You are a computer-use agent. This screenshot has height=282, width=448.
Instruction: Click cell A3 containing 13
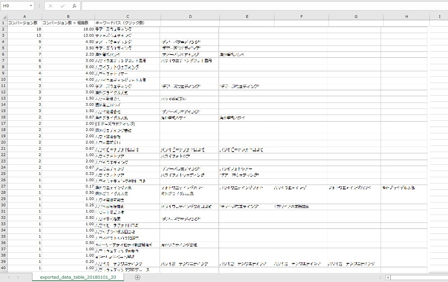(x=25, y=35)
